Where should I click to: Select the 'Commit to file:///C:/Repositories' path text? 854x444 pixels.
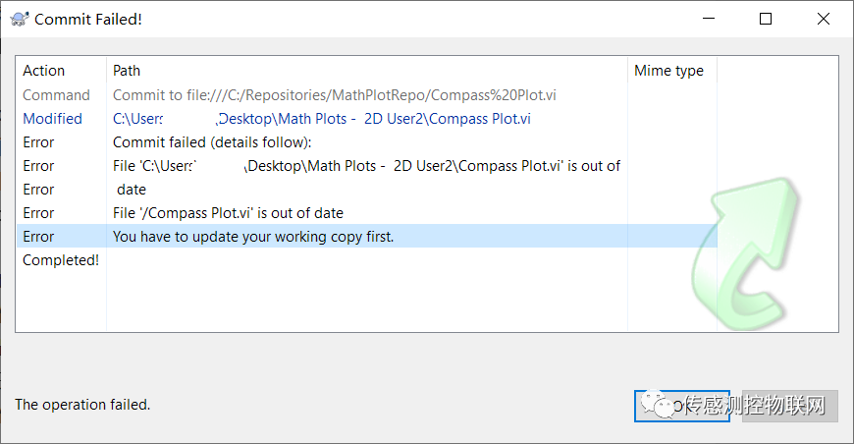pyautogui.click(x=335, y=95)
